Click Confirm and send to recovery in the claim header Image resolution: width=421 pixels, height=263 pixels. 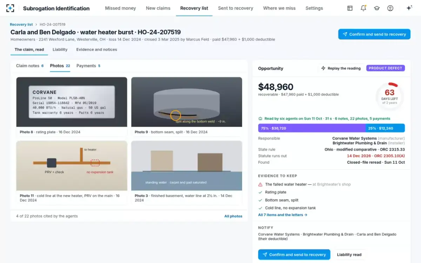374,34
